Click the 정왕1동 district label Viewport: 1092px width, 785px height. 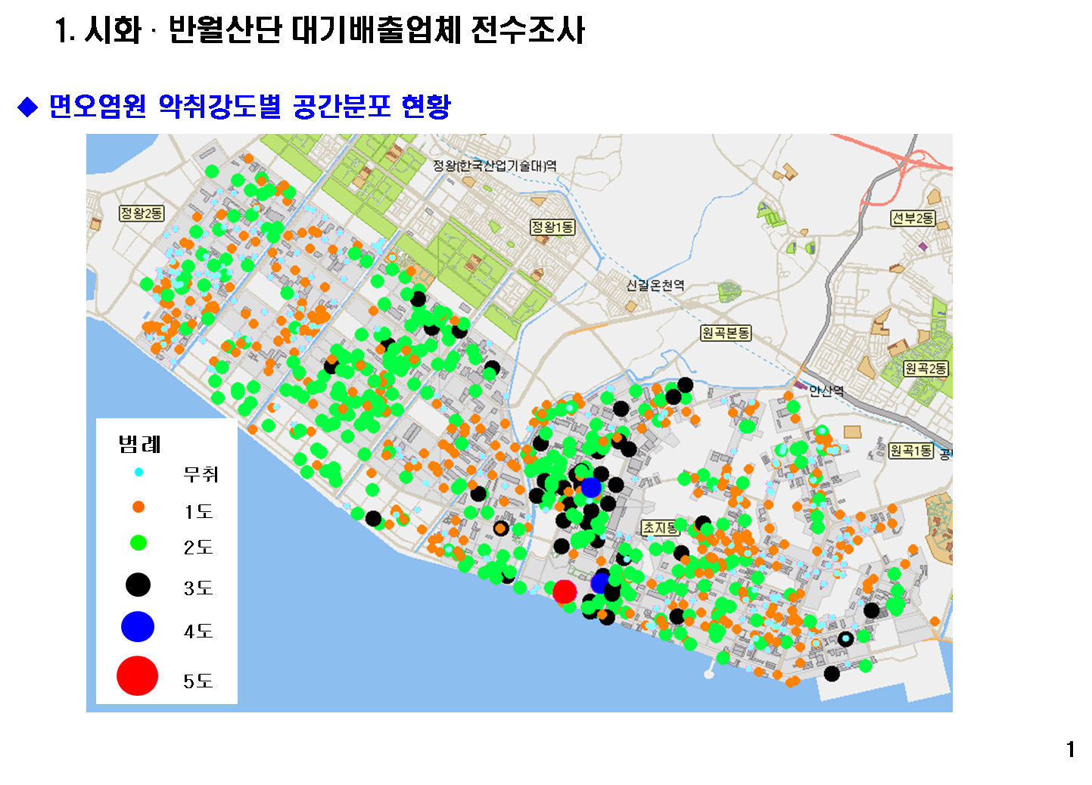pyautogui.click(x=552, y=227)
